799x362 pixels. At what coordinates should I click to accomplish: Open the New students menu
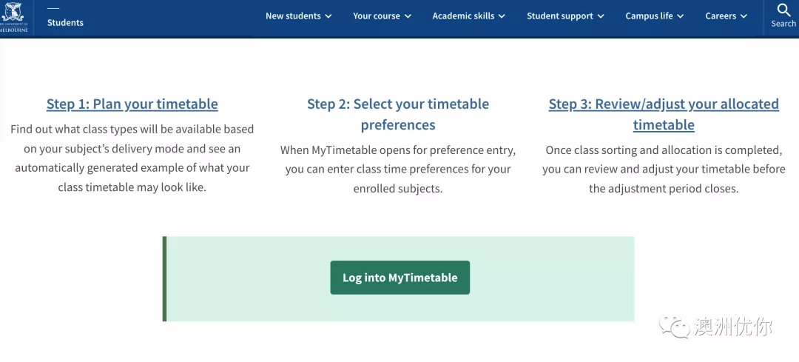[299, 16]
